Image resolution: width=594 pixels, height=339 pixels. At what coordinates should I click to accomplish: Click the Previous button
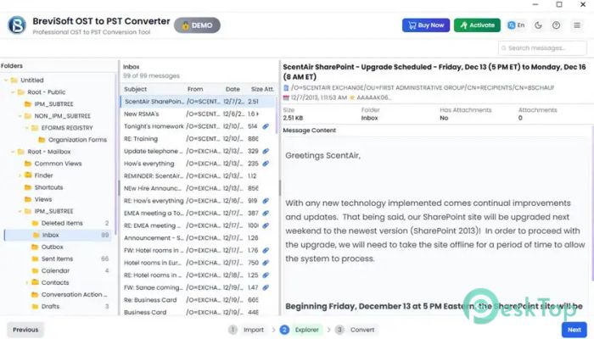25,330
